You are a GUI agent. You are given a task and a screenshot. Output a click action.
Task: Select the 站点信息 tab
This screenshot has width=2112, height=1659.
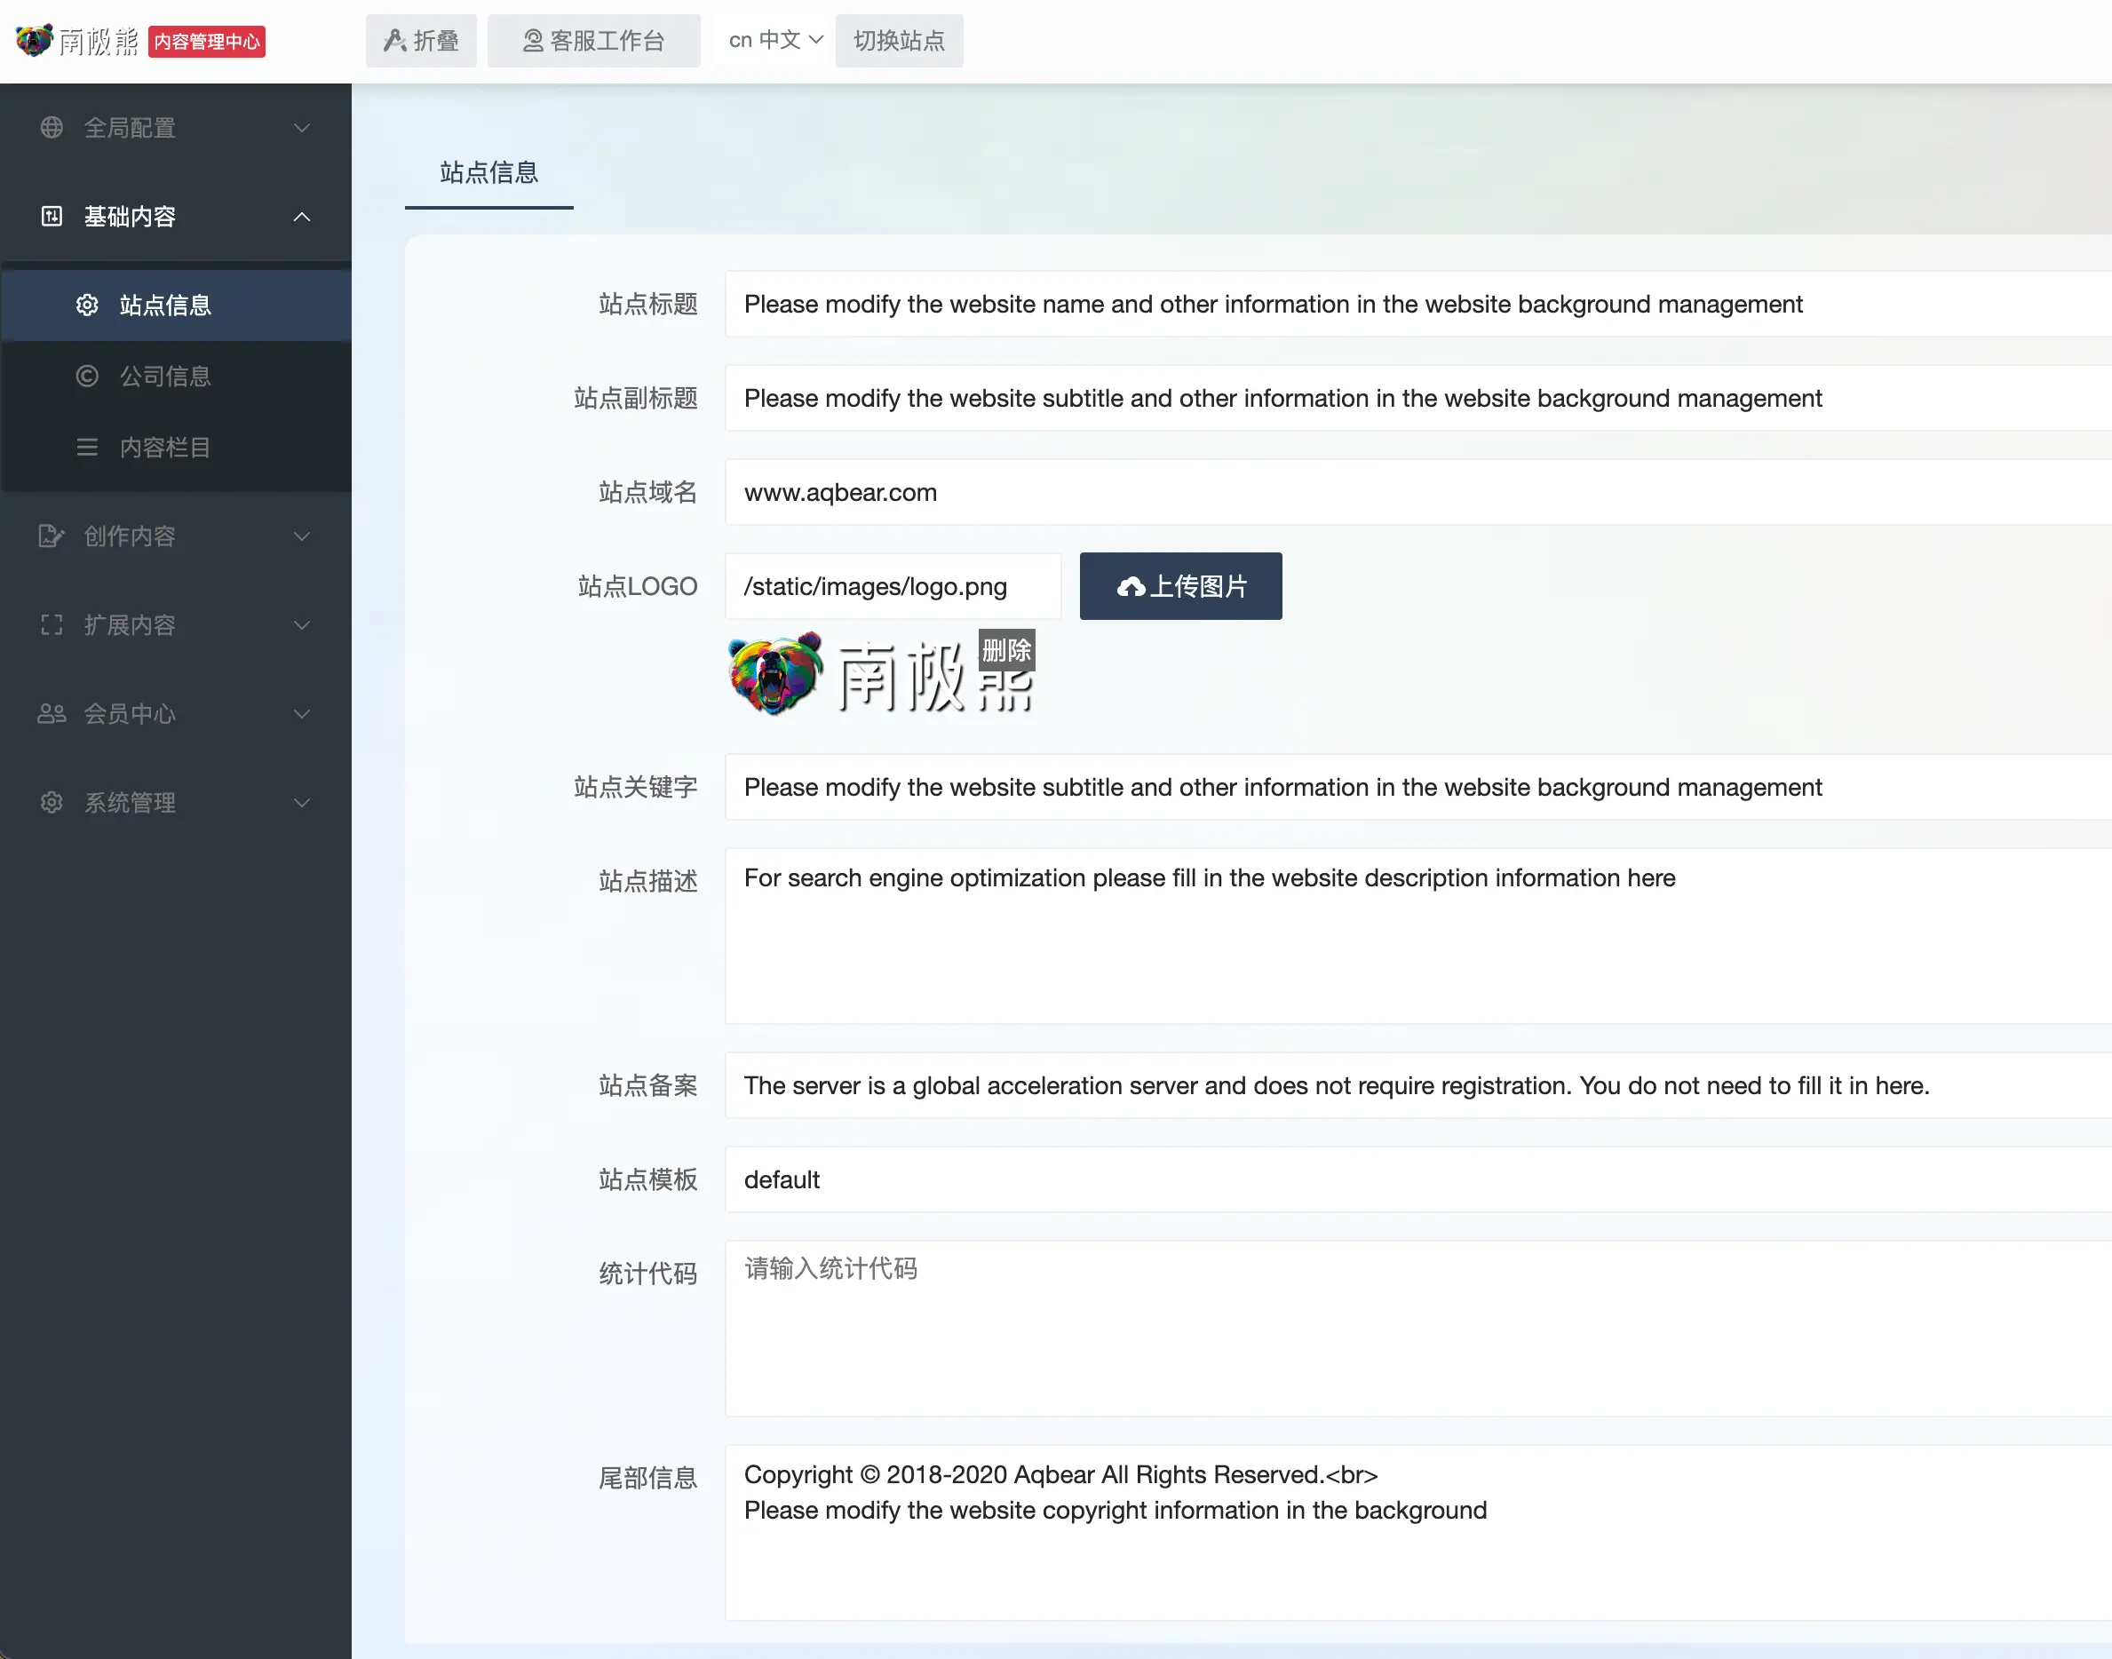[488, 173]
